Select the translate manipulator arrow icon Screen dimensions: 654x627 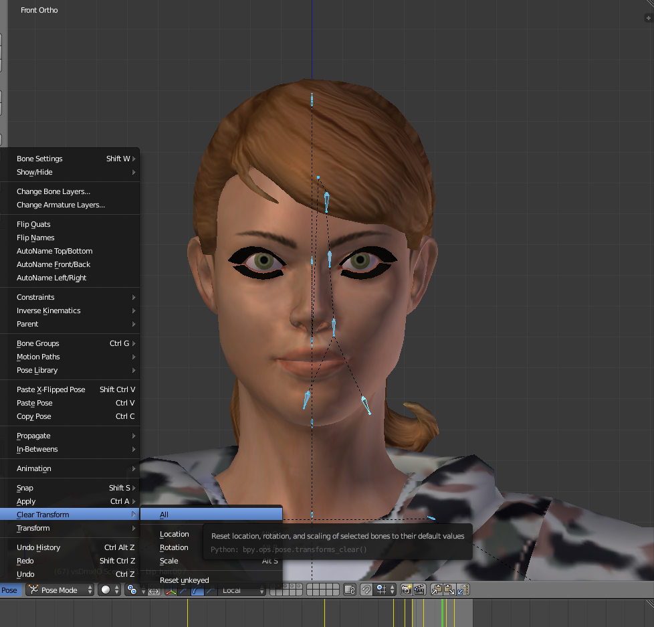tap(183, 590)
